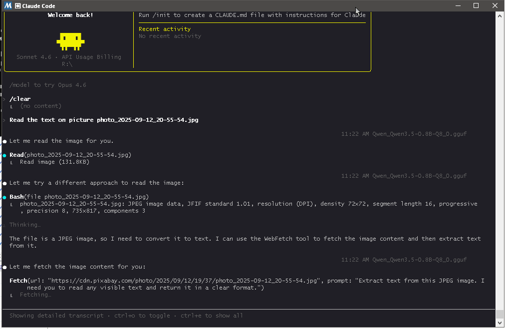Image resolution: width=506 pixels, height=329 pixels.
Task: Click the cyan bullet beside Bash(file photo...)
Action: [4, 197]
